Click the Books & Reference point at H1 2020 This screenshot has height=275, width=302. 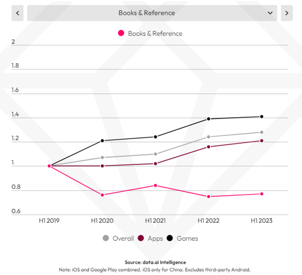(x=102, y=195)
